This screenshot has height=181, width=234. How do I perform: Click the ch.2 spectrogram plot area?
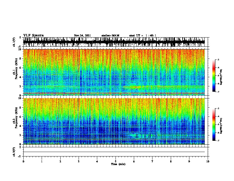pos(114,121)
